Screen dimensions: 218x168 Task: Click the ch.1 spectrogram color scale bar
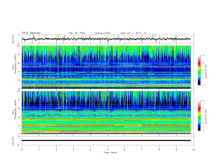click(199, 70)
